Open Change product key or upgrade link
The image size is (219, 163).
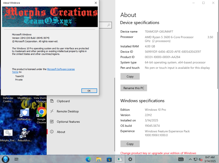[158, 153]
